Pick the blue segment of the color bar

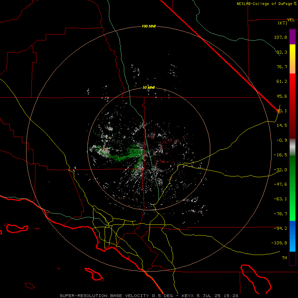[292, 236]
